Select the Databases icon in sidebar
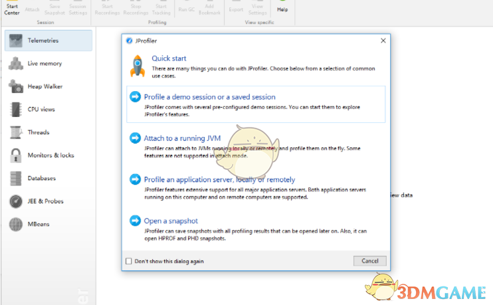Image resolution: width=493 pixels, height=305 pixels. pos(16,178)
